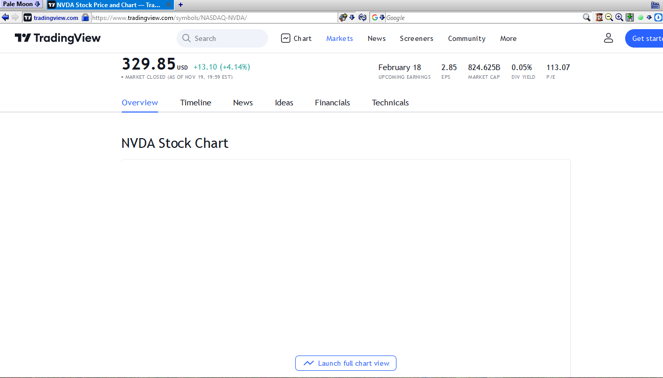Open the News menu in top navigation
Image resolution: width=663 pixels, height=378 pixels.
(377, 38)
